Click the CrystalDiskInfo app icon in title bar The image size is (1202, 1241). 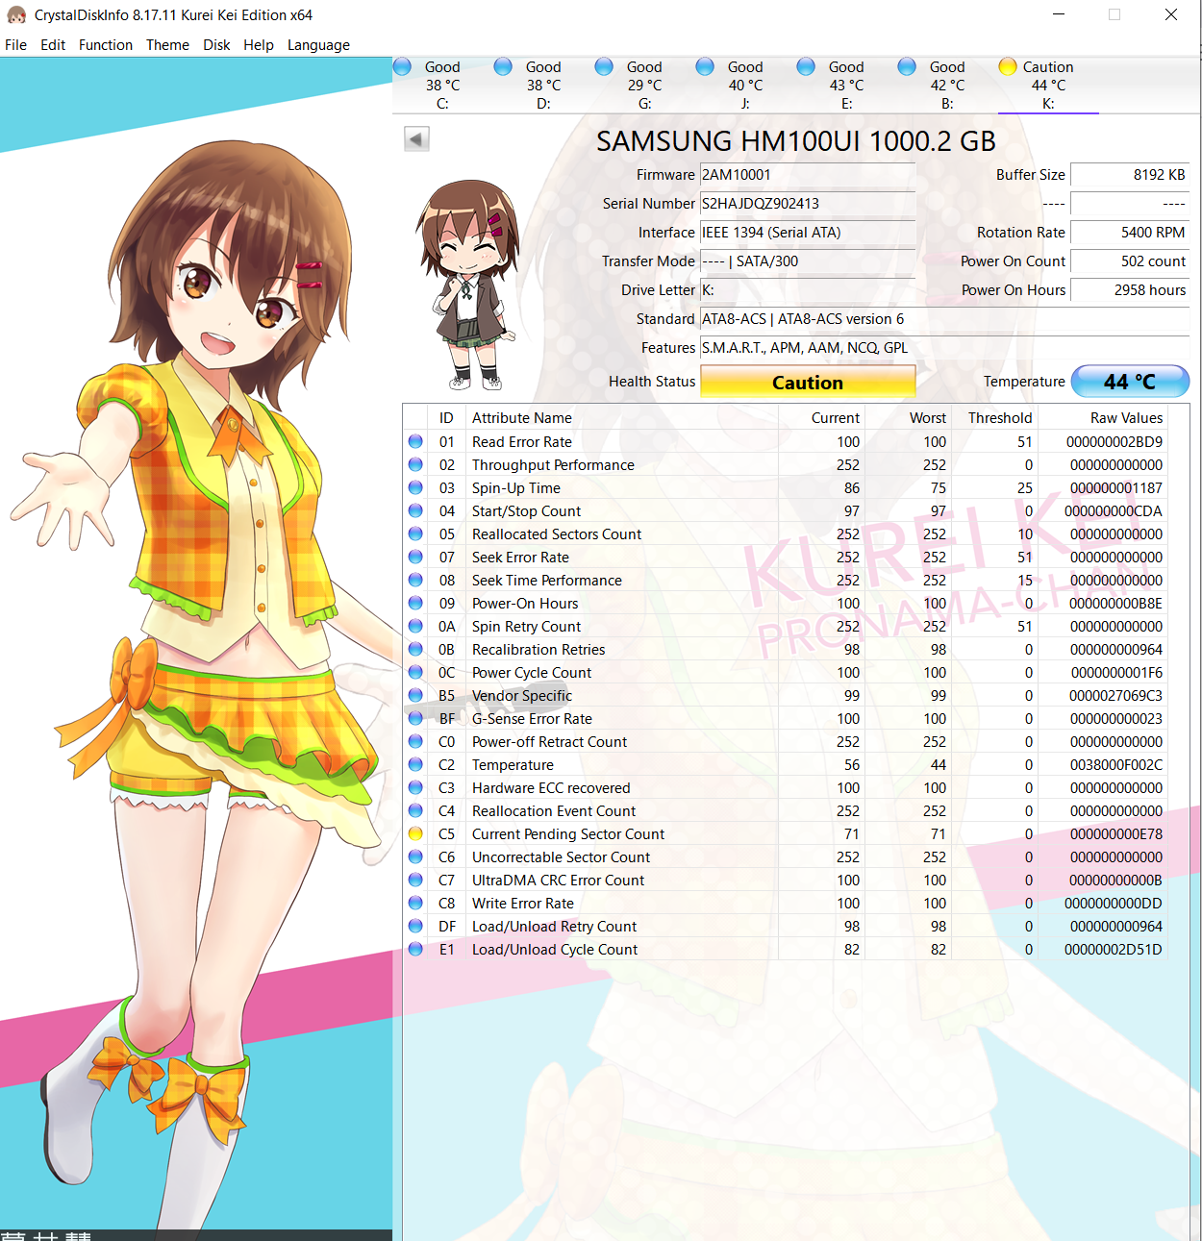16,15
